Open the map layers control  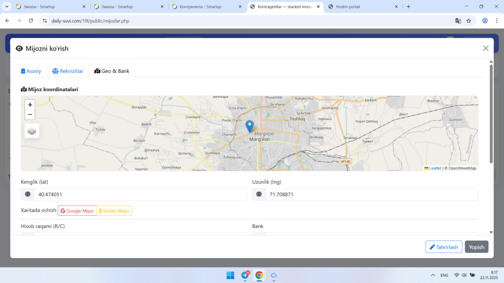[x=32, y=131]
